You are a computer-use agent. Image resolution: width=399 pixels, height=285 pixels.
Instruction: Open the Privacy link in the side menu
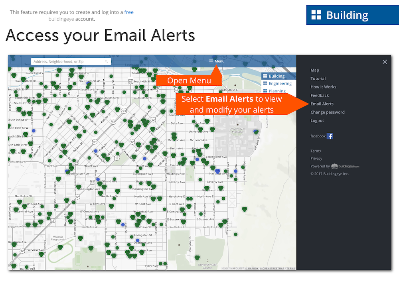pyautogui.click(x=316, y=158)
